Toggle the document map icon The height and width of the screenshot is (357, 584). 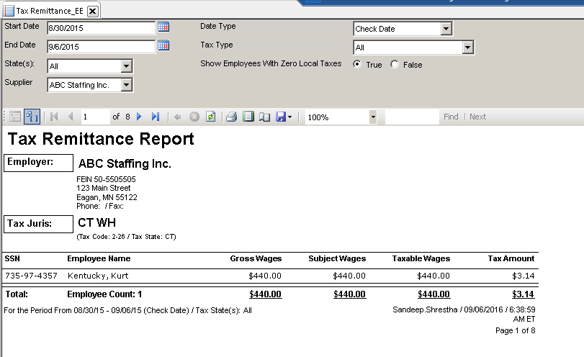pos(15,117)
